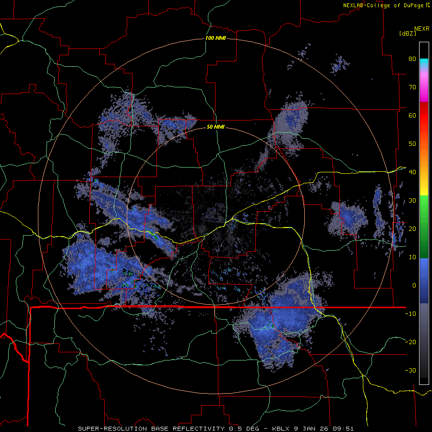Click 'SUPER-RESOLUTION BASE REFLECTIVITY' in the footer caption

pos(151,429)
